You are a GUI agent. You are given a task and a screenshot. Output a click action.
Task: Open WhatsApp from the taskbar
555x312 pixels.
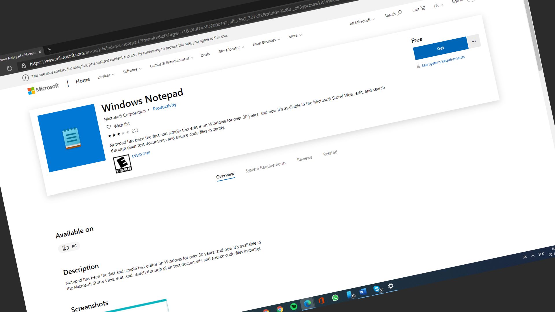tap(335, 298)
